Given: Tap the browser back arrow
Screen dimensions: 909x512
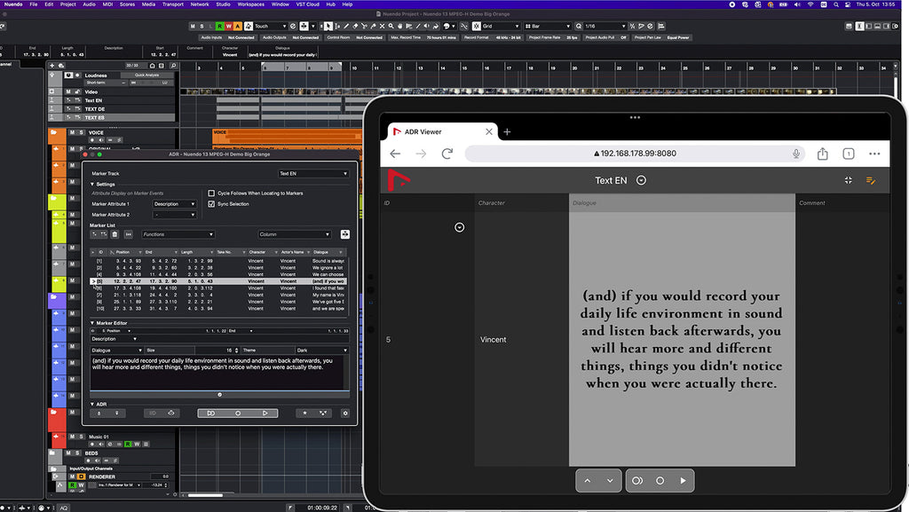Looking at the screenshot, I should [x=395, y=154].
